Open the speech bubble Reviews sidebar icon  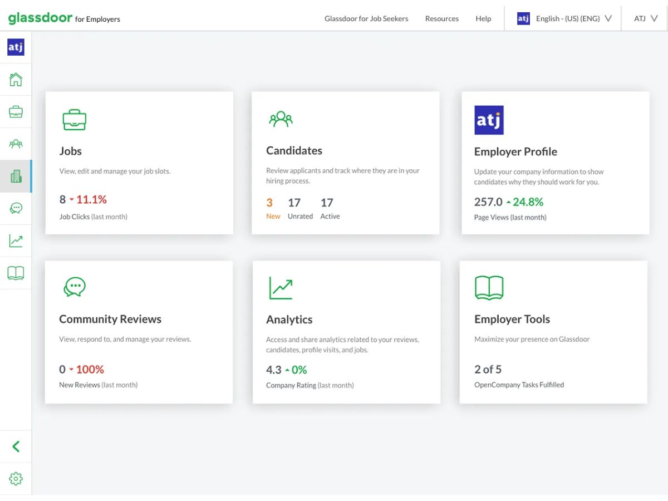click(x=16, y=209)
